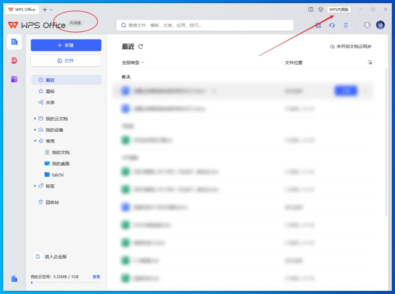This screenshot has width=395, height=294.
Task: Open a new tab with plus icon
Action: [45, 10]
